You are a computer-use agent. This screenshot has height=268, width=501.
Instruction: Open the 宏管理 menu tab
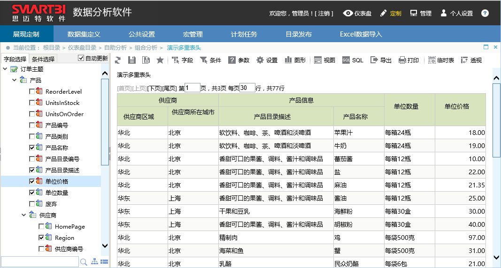click(x=193, y=34)
